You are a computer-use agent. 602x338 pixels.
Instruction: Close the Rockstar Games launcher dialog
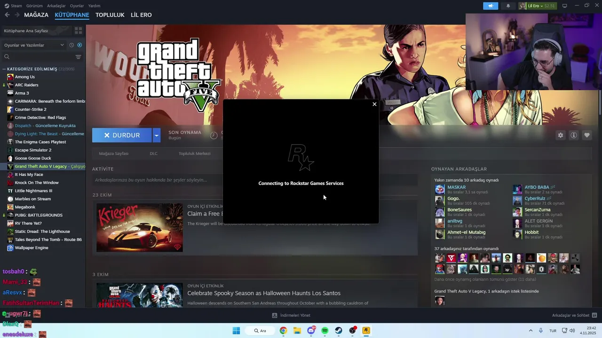(374, 104)
